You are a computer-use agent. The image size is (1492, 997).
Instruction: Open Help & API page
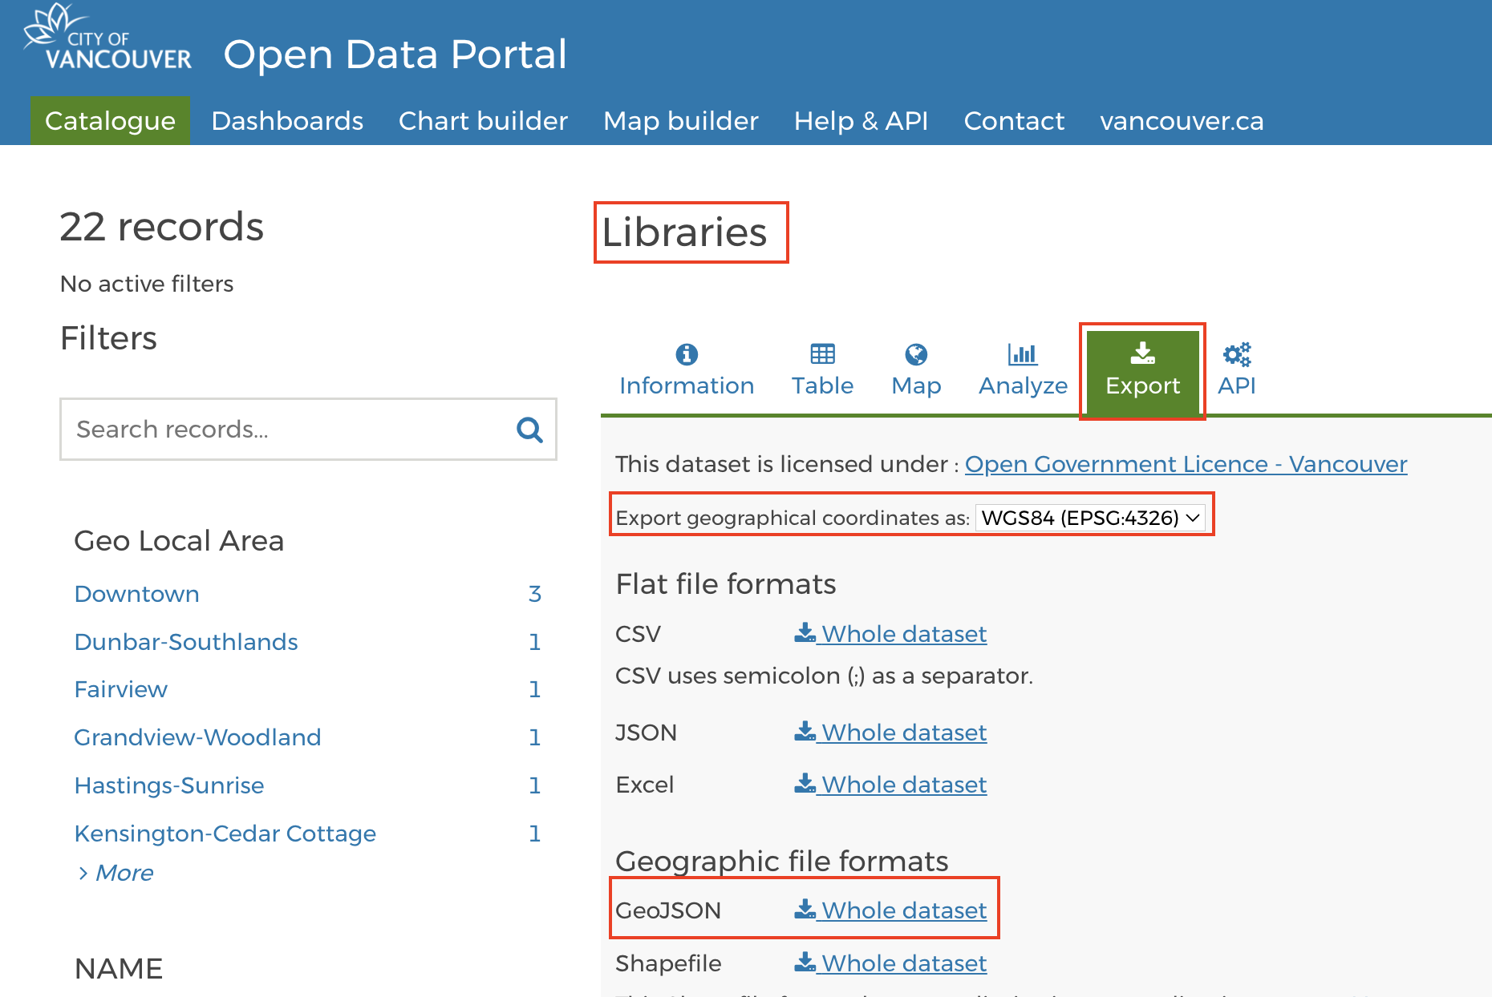tap(861, 120)
